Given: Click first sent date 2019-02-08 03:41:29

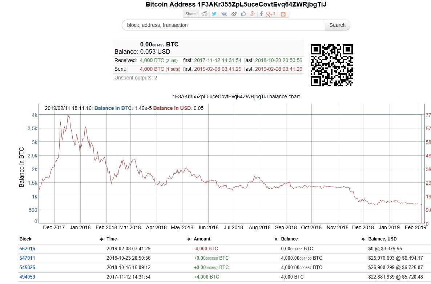Looking at the screenshot, I should [x=218, y=69].
